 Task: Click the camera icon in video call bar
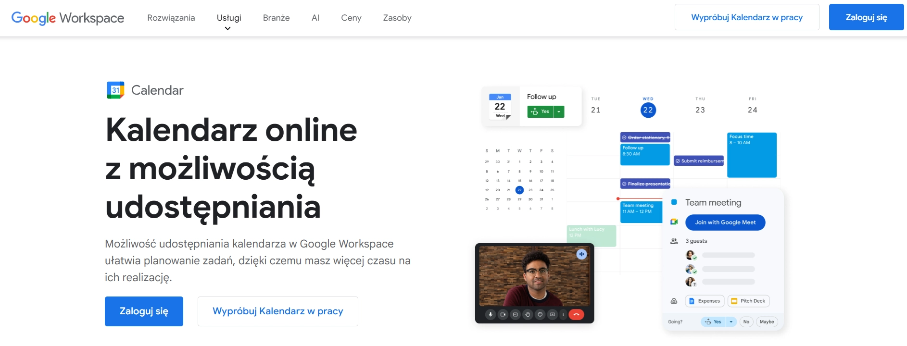(x=503, y=314)
